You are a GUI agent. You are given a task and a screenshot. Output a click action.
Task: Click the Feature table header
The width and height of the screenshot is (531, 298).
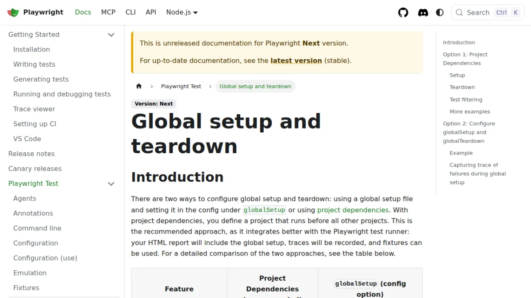coord(179,289)
